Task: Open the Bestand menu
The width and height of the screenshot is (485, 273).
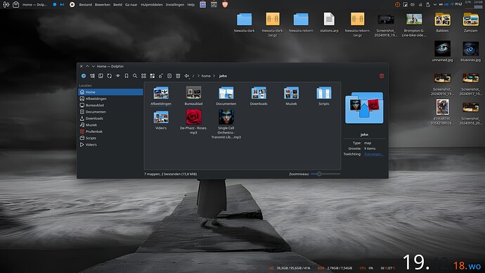Action: click(x=85, y=5)
